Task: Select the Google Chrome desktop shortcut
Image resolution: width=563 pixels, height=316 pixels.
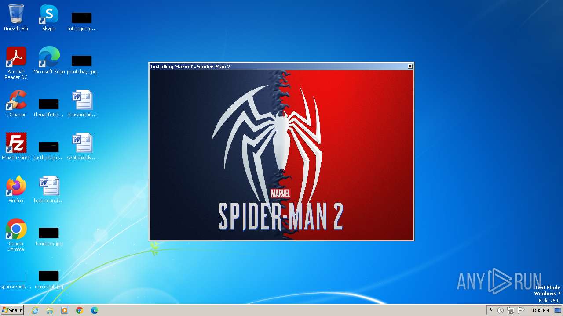Action: click(x=16, y=235)
